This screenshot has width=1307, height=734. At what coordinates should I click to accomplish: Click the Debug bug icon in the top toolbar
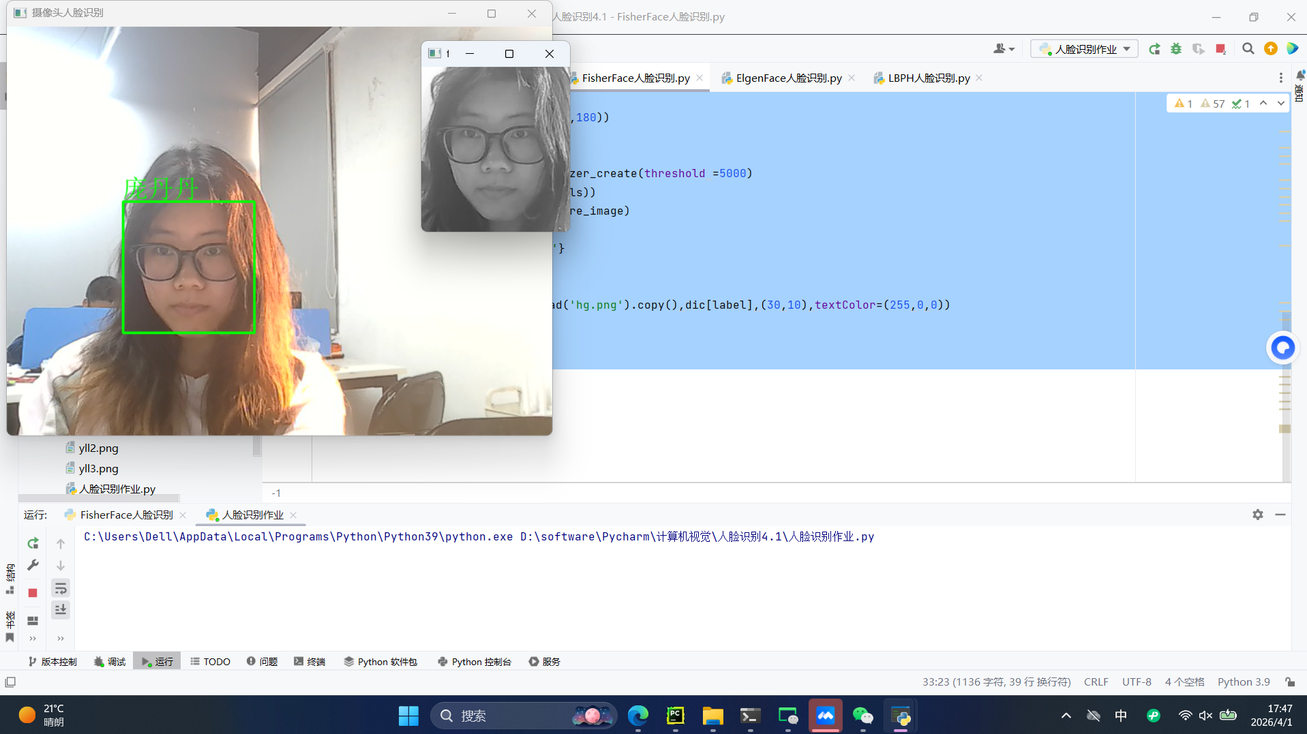pyautogui.click(x=1176, y=49)
